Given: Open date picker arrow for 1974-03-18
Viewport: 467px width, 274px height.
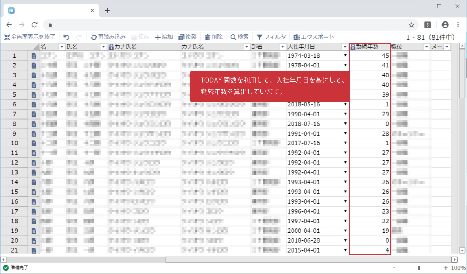Looking at the screenshot, I should (x=345, y=56).
